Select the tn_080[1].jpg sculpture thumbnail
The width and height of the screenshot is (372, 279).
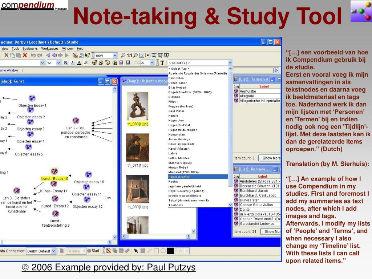138,106
